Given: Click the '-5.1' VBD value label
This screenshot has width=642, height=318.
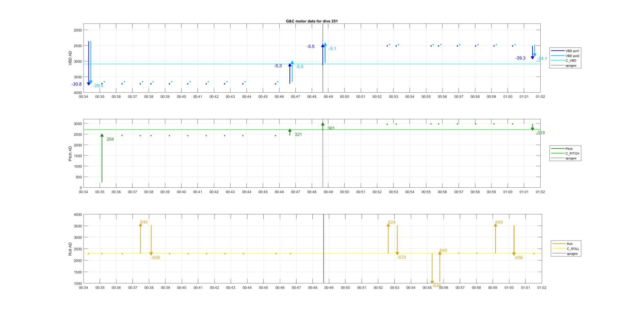Looking at the screenshot, I should tap(332, 49).
